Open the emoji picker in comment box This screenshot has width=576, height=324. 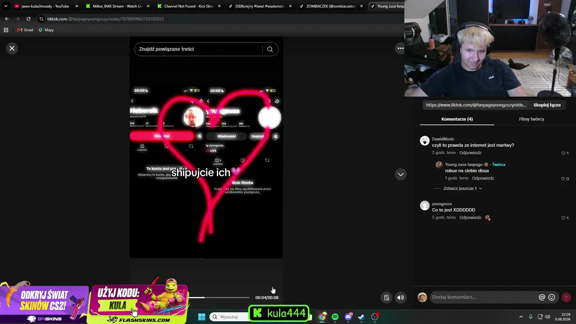click(x=552, y=297)
